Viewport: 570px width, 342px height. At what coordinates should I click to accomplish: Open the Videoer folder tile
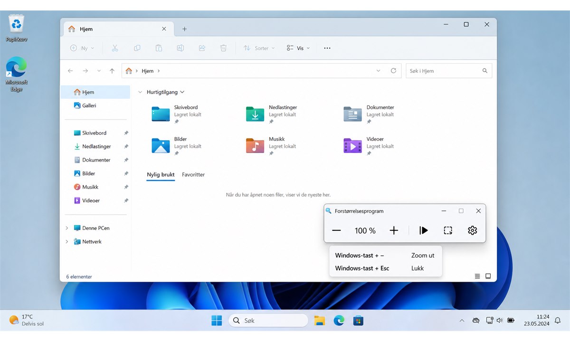pos(369,146)
